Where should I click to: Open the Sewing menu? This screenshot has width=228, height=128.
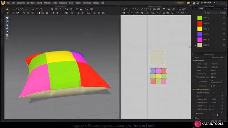[39, 3]
